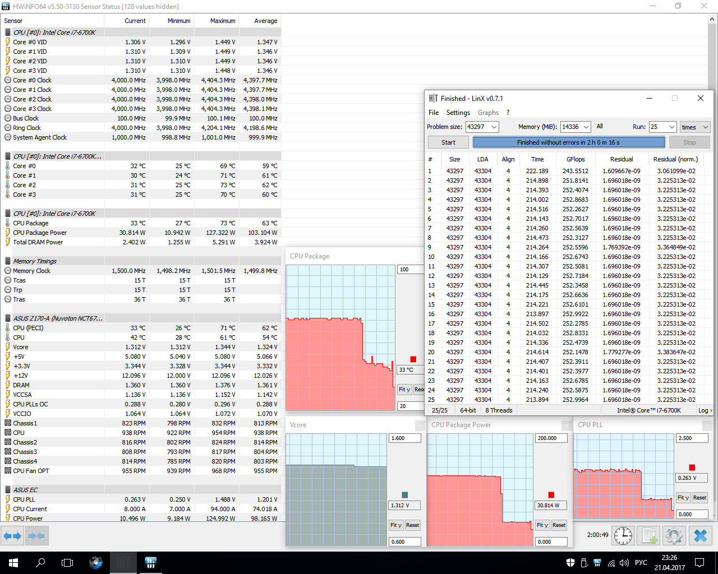This screenshot has width=718, height=574.
Task: Open the times unit dropdown in LinX
Action: pyautogui.click(x=695, y=127)
